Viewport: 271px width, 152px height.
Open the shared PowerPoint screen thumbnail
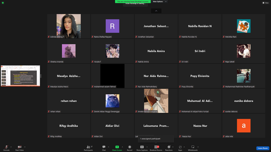coord(20,76)
